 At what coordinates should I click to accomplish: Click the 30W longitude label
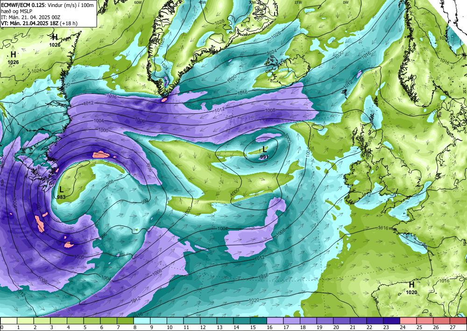click(x=253, y=2)
